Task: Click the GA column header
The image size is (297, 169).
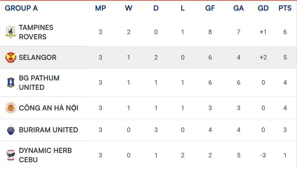Action: coord(238,8)
